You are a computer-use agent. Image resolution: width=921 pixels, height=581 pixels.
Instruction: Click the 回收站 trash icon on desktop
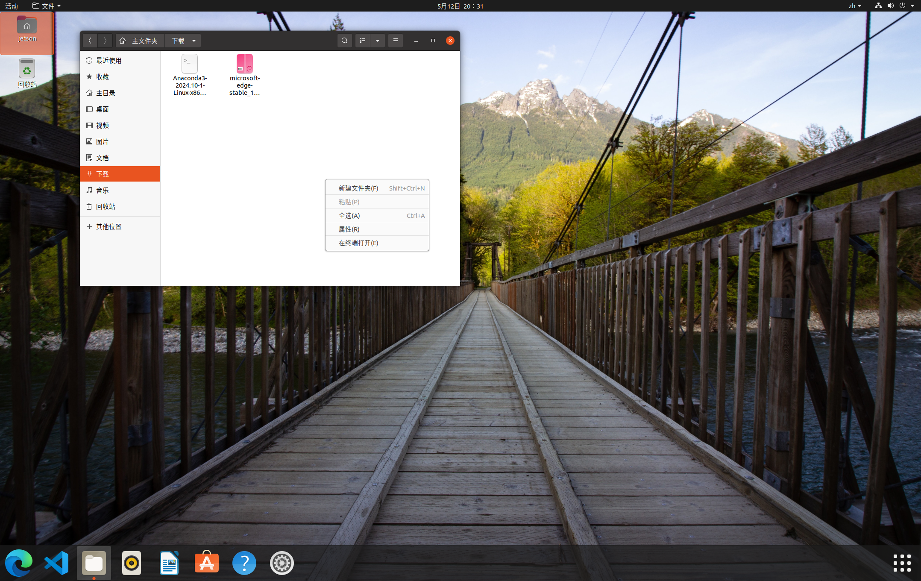click(27, 73)
